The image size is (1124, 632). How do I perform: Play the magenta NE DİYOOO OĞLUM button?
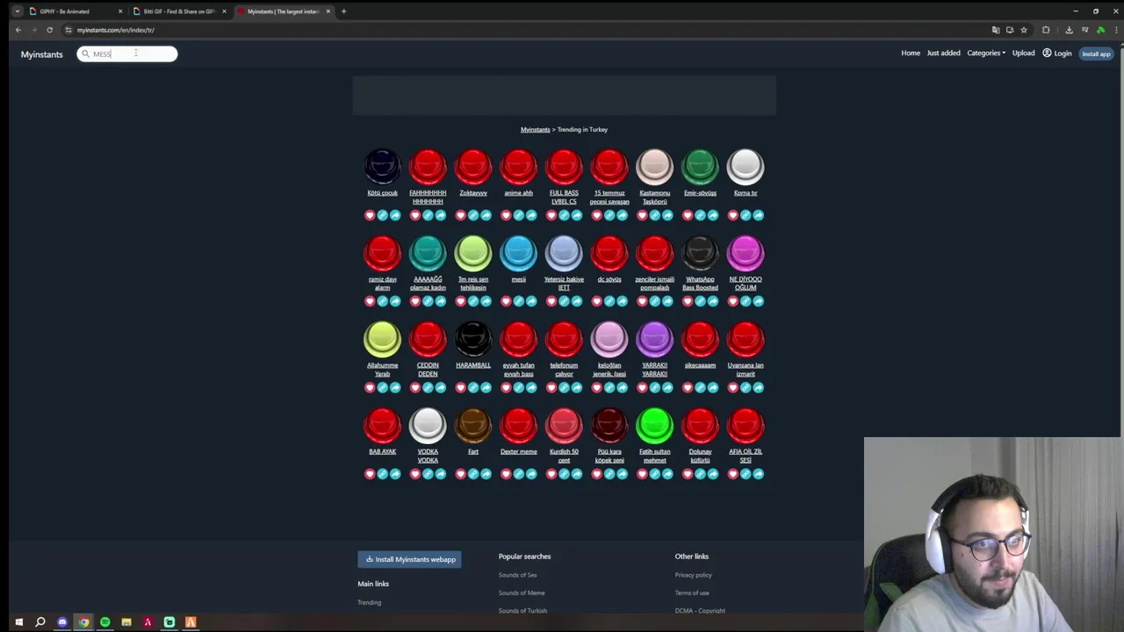(746, 253)
